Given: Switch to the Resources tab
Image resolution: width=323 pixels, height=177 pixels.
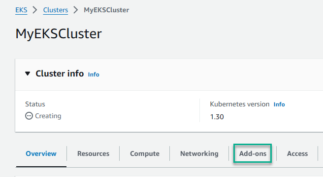Looking at the screenshot, I should (94, 153).
